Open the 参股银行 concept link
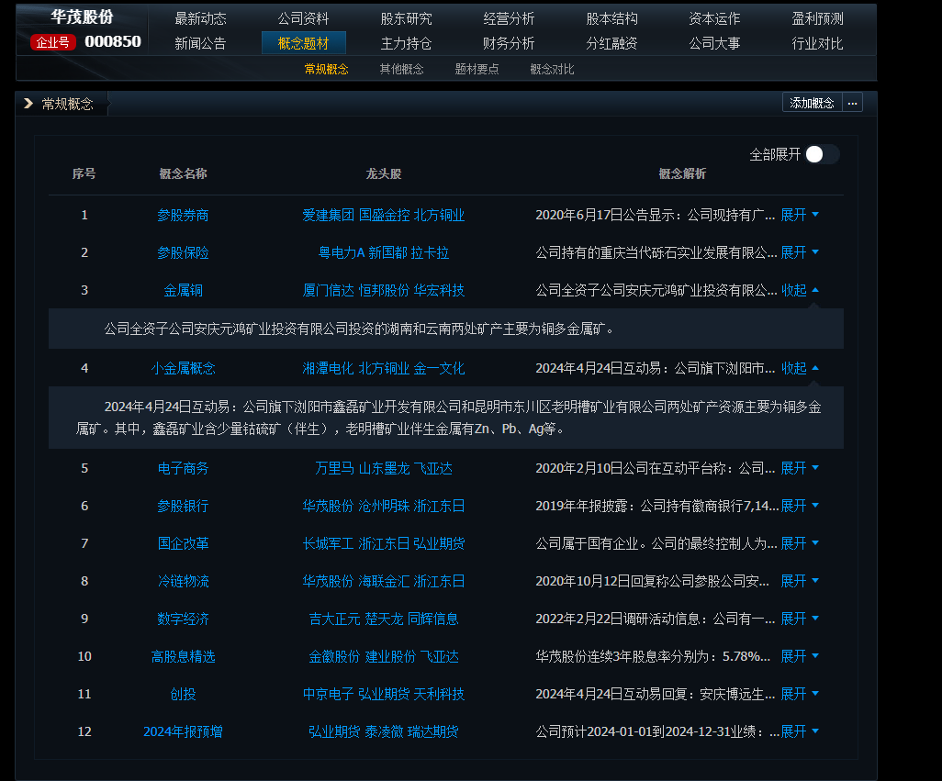 pos(184,506)
